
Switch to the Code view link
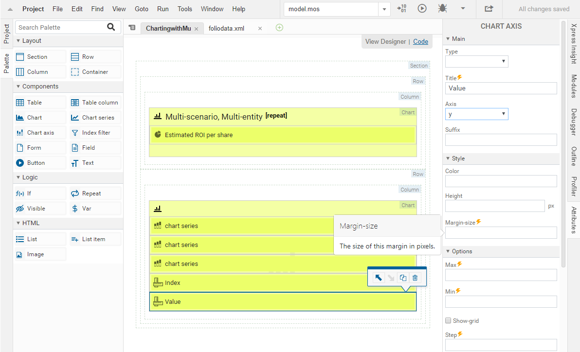[x=420, y=41]
